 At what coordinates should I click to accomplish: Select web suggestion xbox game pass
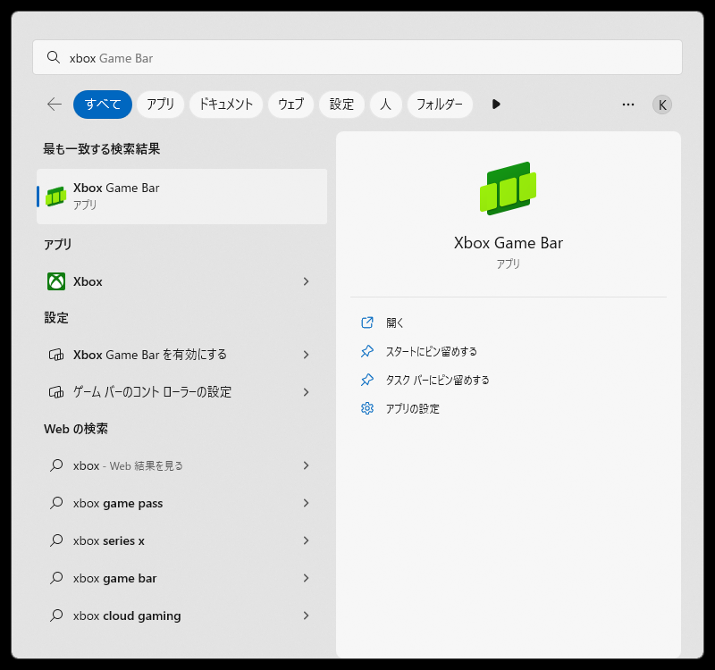(182, 503)
